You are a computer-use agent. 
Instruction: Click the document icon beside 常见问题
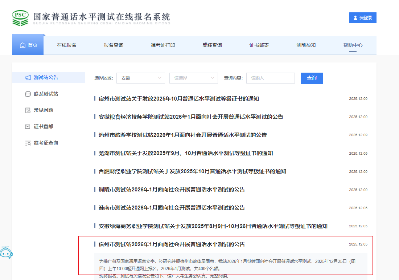(28, 110)
